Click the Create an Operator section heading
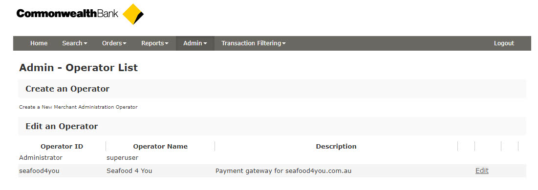Screen dimensions: 538x190 tap(67, 89)
